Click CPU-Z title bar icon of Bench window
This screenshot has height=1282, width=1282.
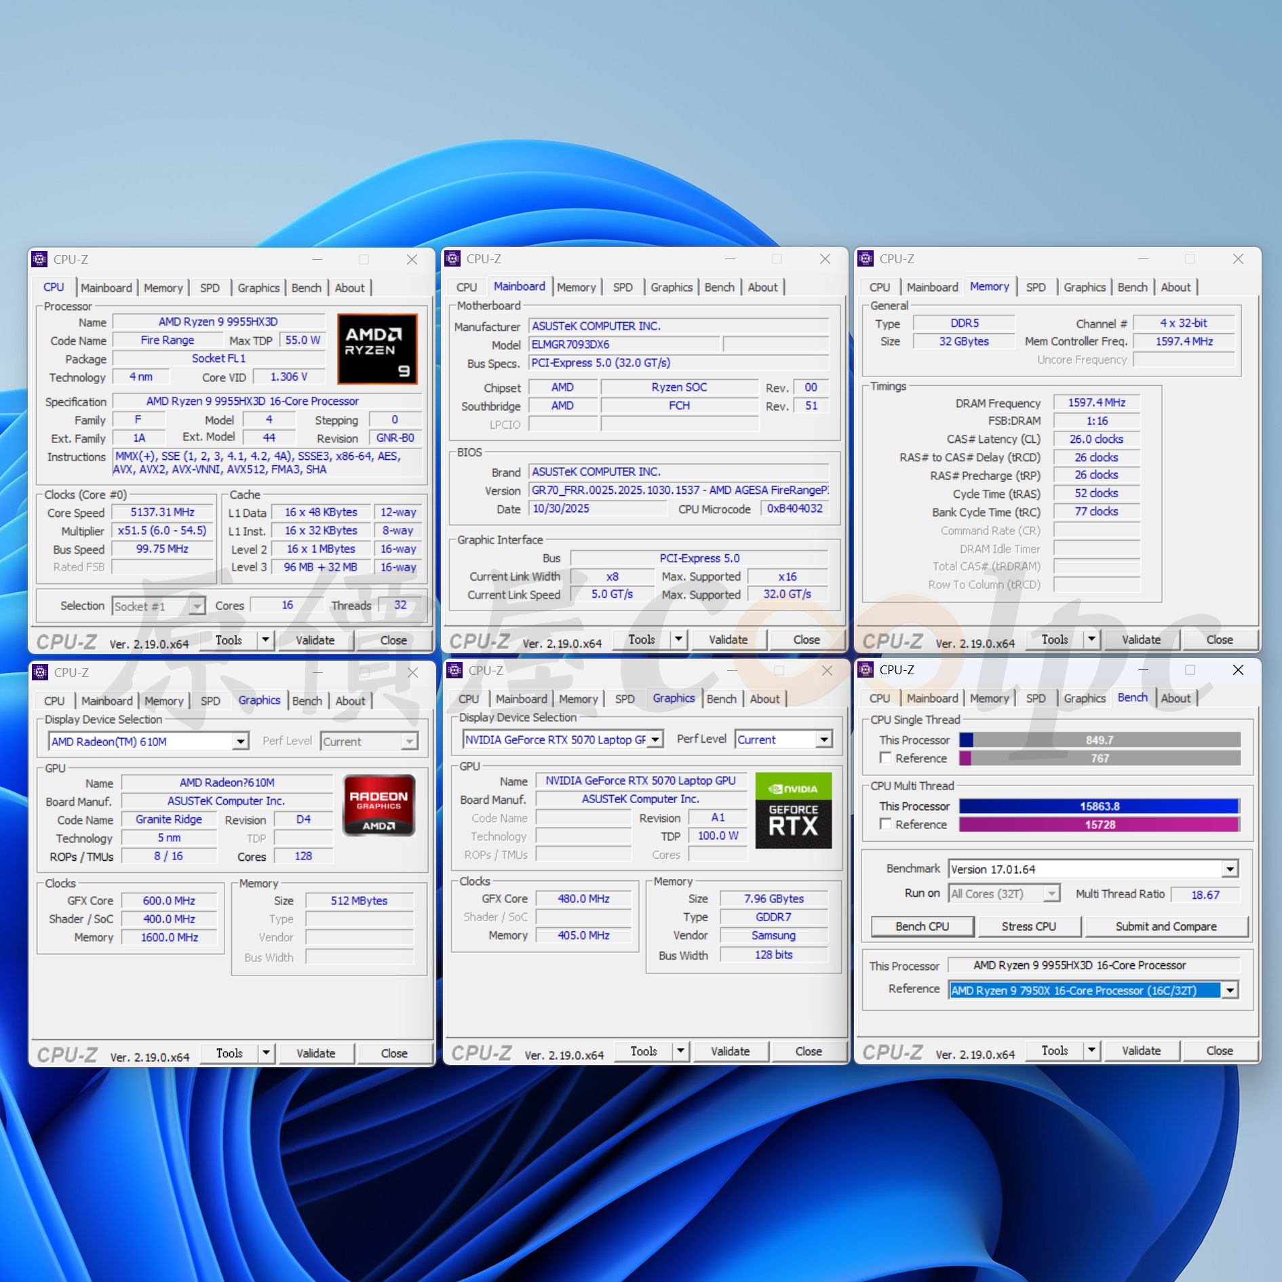click(866, 670)
